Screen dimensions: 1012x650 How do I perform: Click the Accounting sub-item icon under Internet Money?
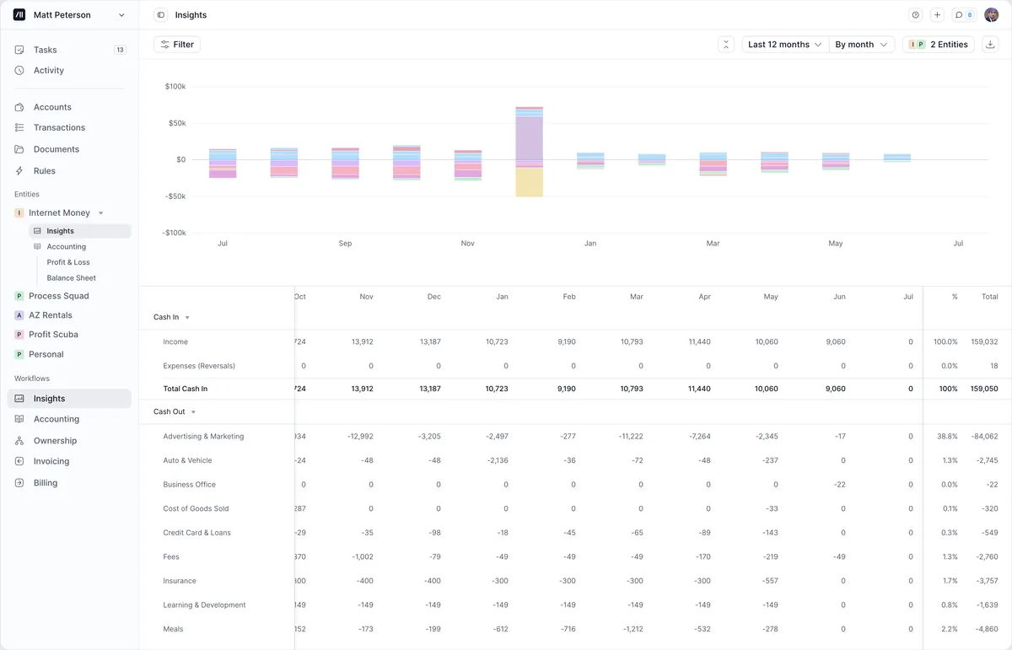[37, 247]
